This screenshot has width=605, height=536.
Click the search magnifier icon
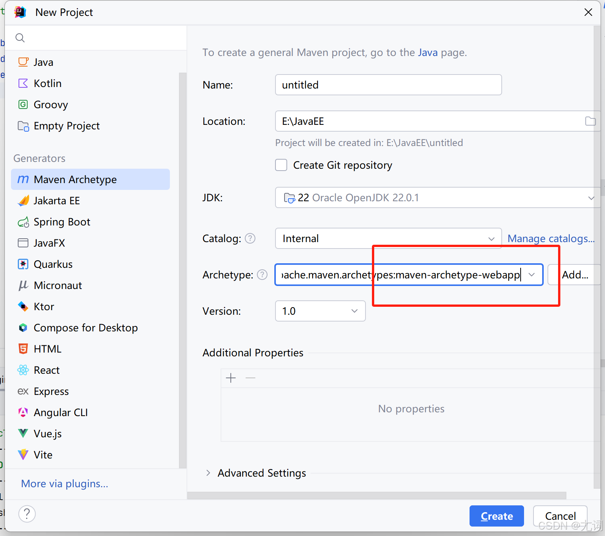click(x=20, y=38)
